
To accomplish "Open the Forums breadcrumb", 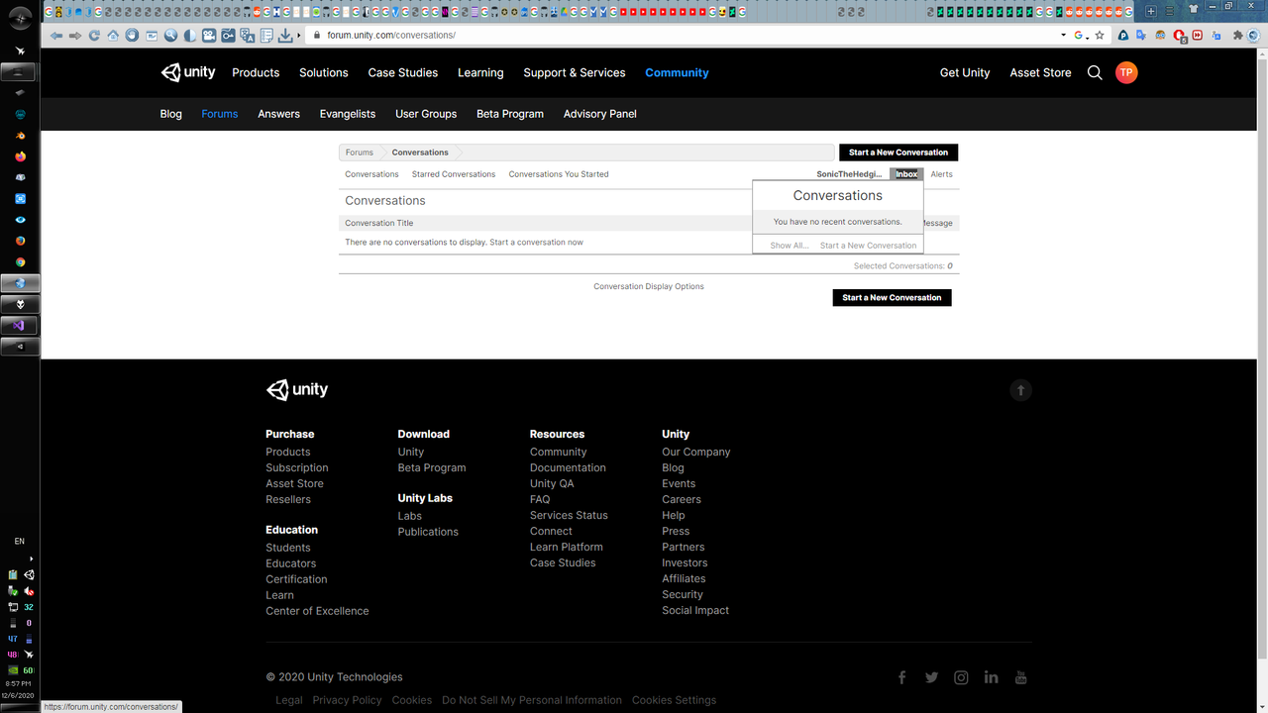I will pos(360,153).
